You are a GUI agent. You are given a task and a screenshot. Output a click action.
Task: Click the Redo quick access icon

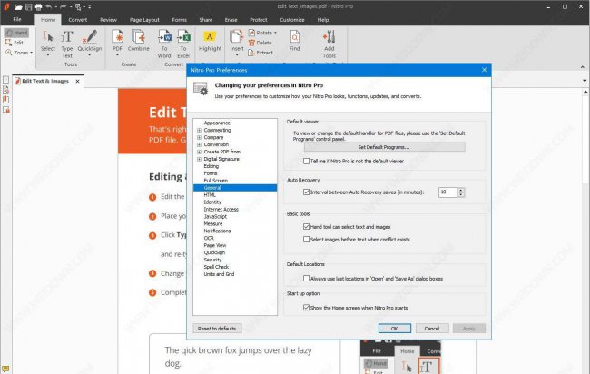click(x=63, y=6)
